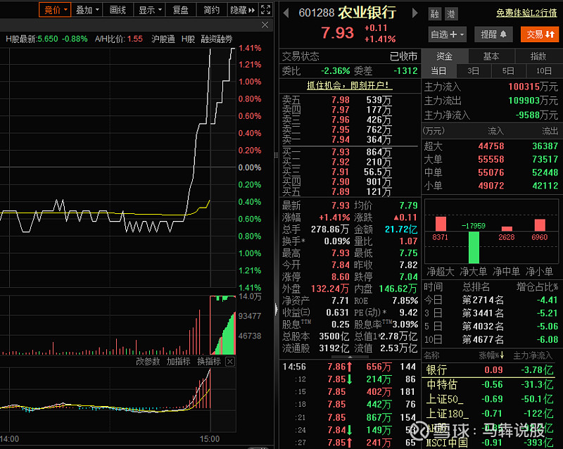This screenshot has height=449, width=563.
Task: Click the 净超大 red bar 8371
Action: [441, 224]
